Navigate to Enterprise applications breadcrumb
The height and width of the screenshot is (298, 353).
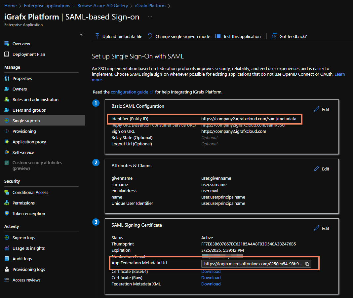pos(47,6)
